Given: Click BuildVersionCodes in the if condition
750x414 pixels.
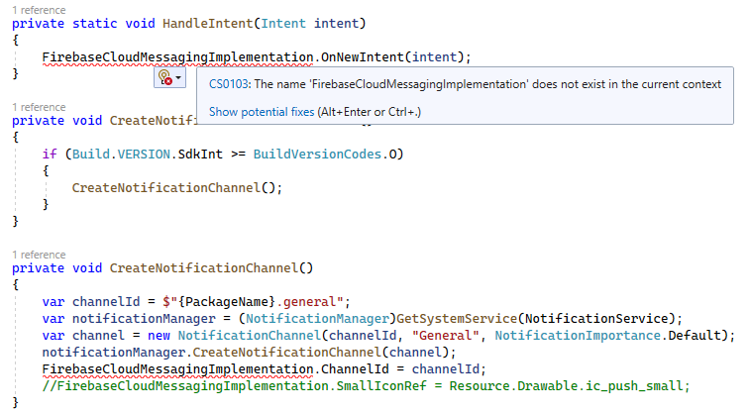Looking at the screenshot, I should (317, 154).
